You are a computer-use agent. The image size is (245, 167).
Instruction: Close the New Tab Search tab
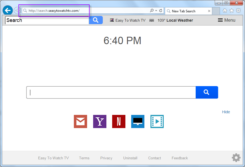[209, 11]
